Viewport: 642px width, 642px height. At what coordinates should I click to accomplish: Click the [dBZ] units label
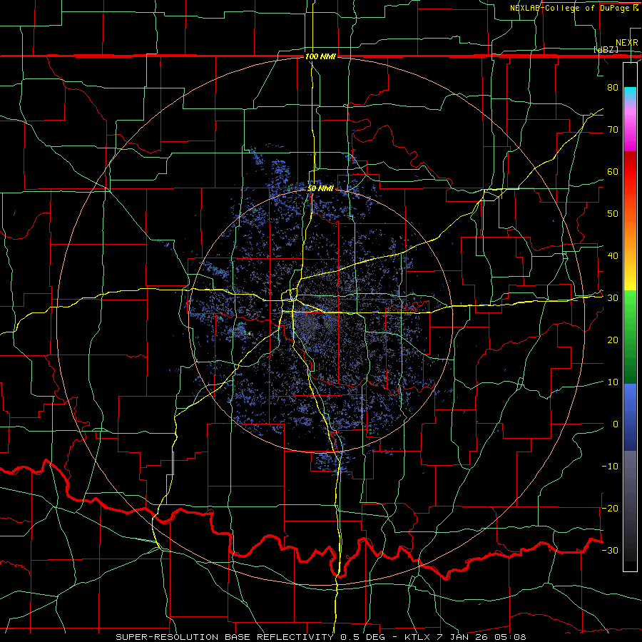tap(606, 50)
